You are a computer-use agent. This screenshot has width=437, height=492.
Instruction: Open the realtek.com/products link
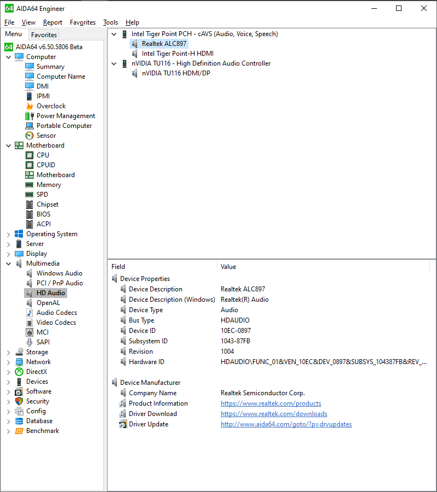pyautogui.click(x=271, y=403)
